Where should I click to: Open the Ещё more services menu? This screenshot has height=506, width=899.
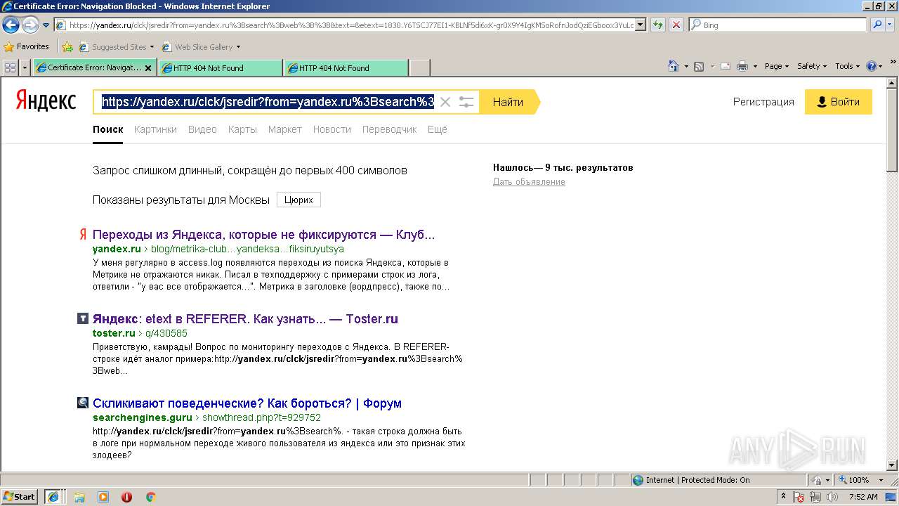[437, 129]
